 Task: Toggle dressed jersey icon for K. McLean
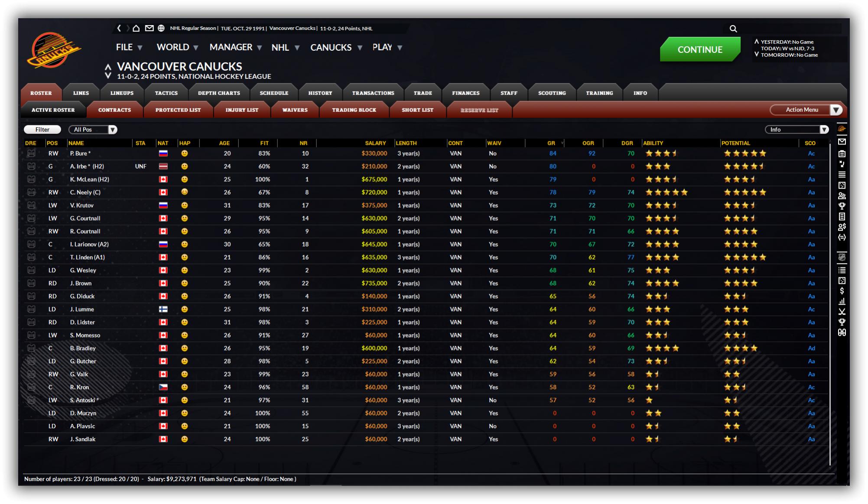(x=31, y=179)
